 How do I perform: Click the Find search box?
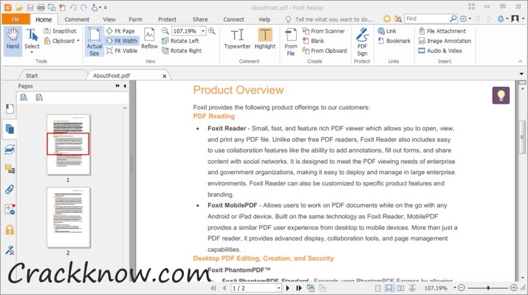(x=427, y=18)
